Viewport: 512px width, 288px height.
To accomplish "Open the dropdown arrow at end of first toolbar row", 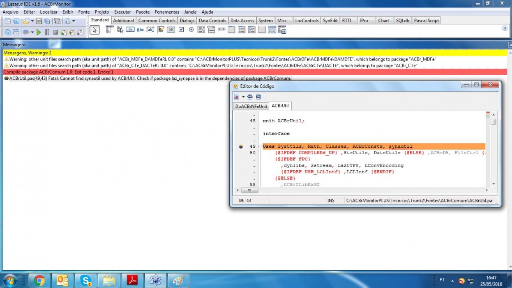I will tap(74, 21).
